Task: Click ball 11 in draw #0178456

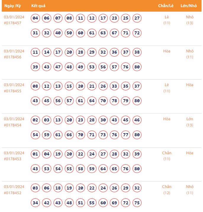Action: pyautogui.click(x=36, y=52)
